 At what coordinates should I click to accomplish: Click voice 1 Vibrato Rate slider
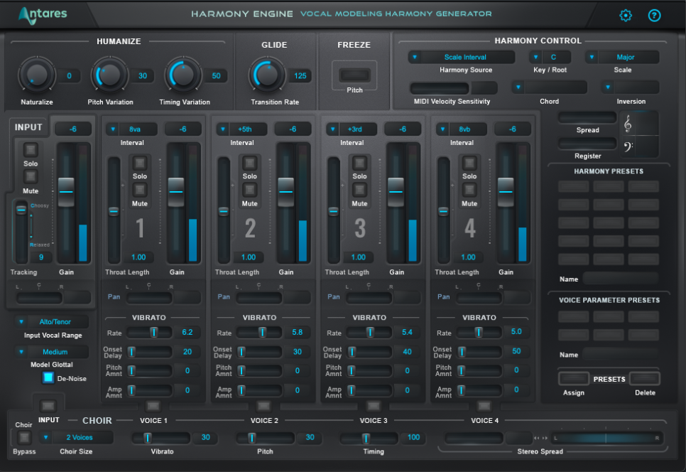pos(150,333)
